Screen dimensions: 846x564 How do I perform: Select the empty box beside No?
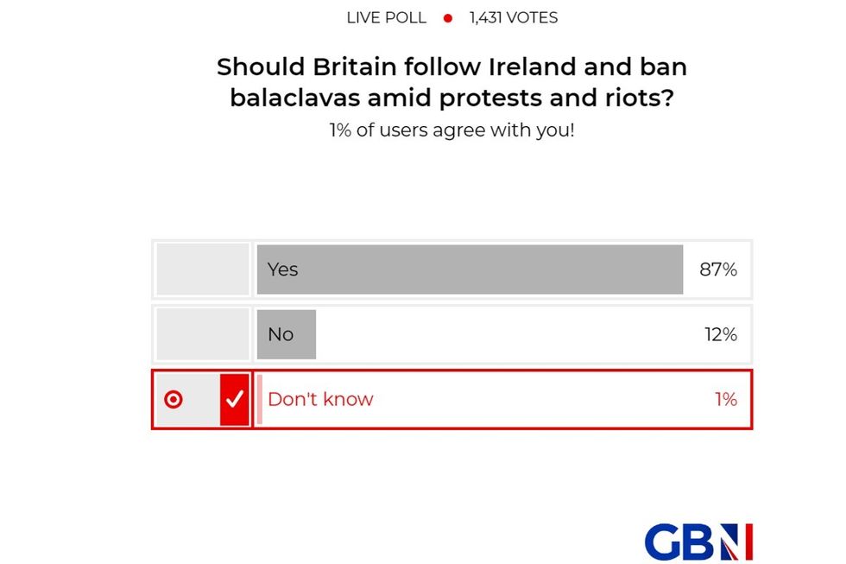pos(203,334)
